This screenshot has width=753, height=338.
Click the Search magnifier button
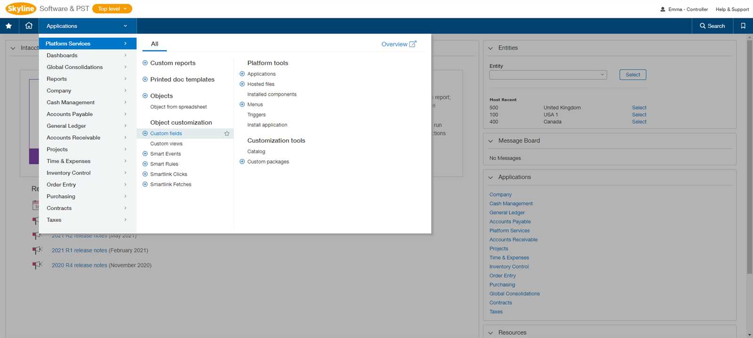[713, 26]
